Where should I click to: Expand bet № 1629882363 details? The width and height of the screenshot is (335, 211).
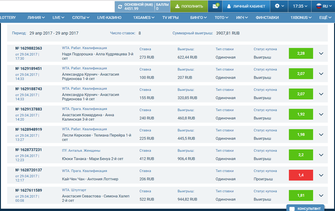click(x=321, y=54)
